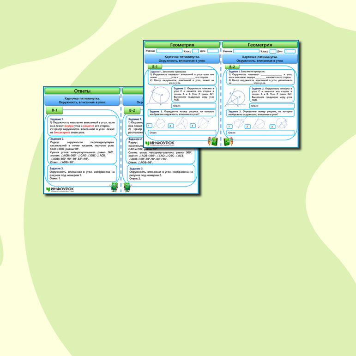356x356 pixels.
Task: Check box number 3 in B-2 worksheet Задание 3
Action: [272, 126]
